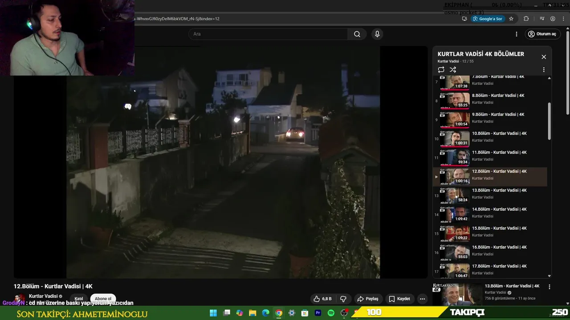Image resolution: width=570 pixels, height=320 pixels.
Task: Bookmark this page with the star icon
Action: (x=511, y=19)
